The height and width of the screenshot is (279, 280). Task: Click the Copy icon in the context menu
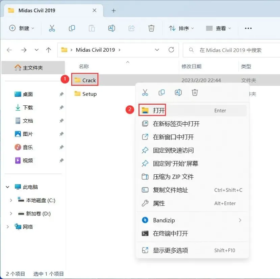[161, 93]
